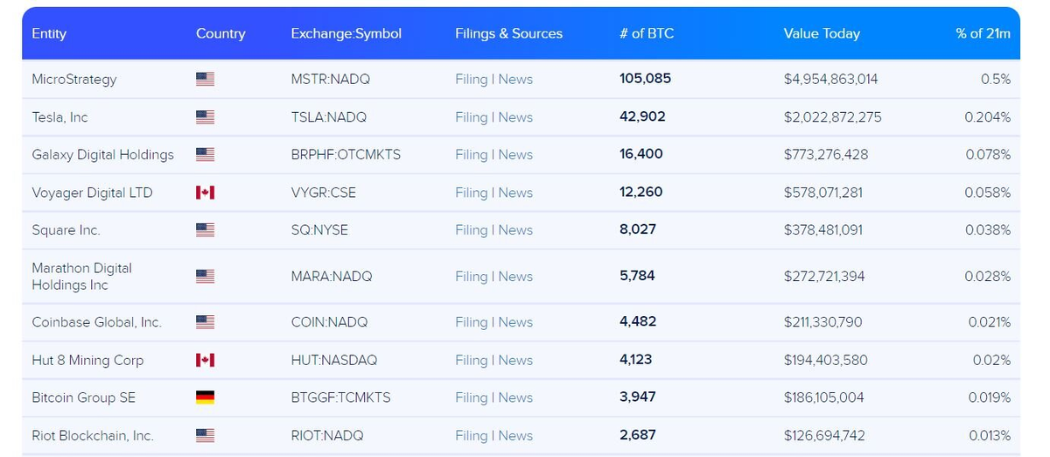Screen dimensions: 1050x457
Task: Open the News link for MicroStrategy
Action: click(515, 79)
